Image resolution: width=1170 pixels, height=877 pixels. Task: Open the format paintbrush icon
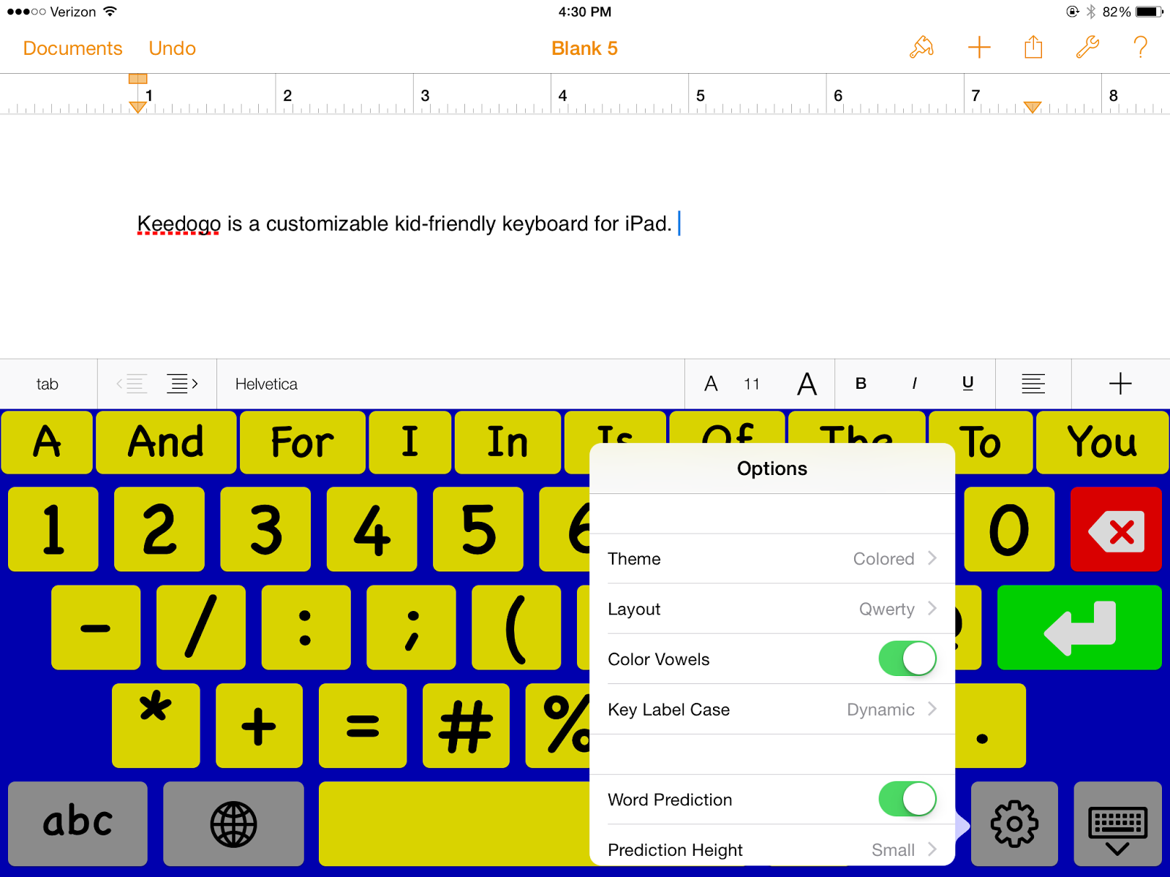coord(921,48)
